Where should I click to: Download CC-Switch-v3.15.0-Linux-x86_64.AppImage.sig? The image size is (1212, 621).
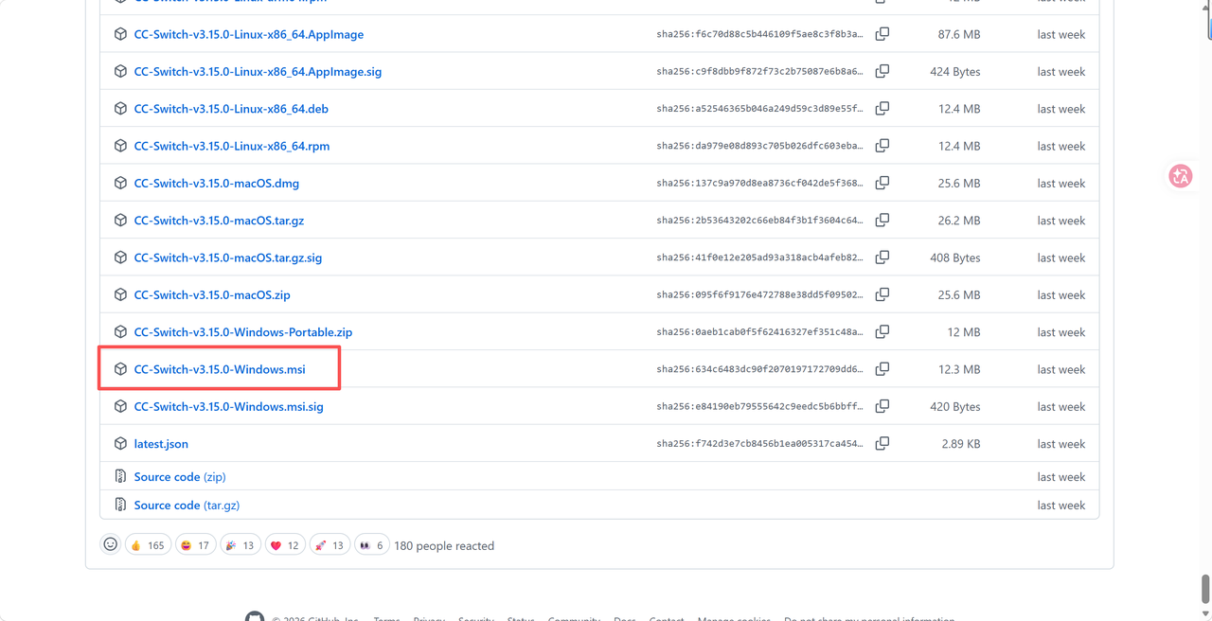click(x=258, y=71)
